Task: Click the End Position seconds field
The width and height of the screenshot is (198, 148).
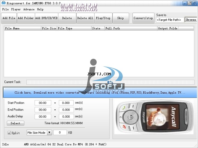Action: (66, 110)
